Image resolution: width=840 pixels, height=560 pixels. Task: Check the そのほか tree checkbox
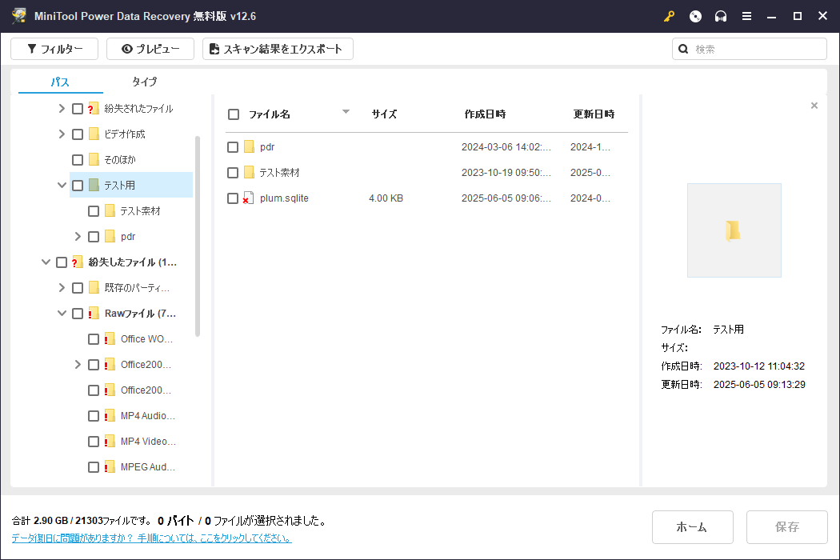78,160
